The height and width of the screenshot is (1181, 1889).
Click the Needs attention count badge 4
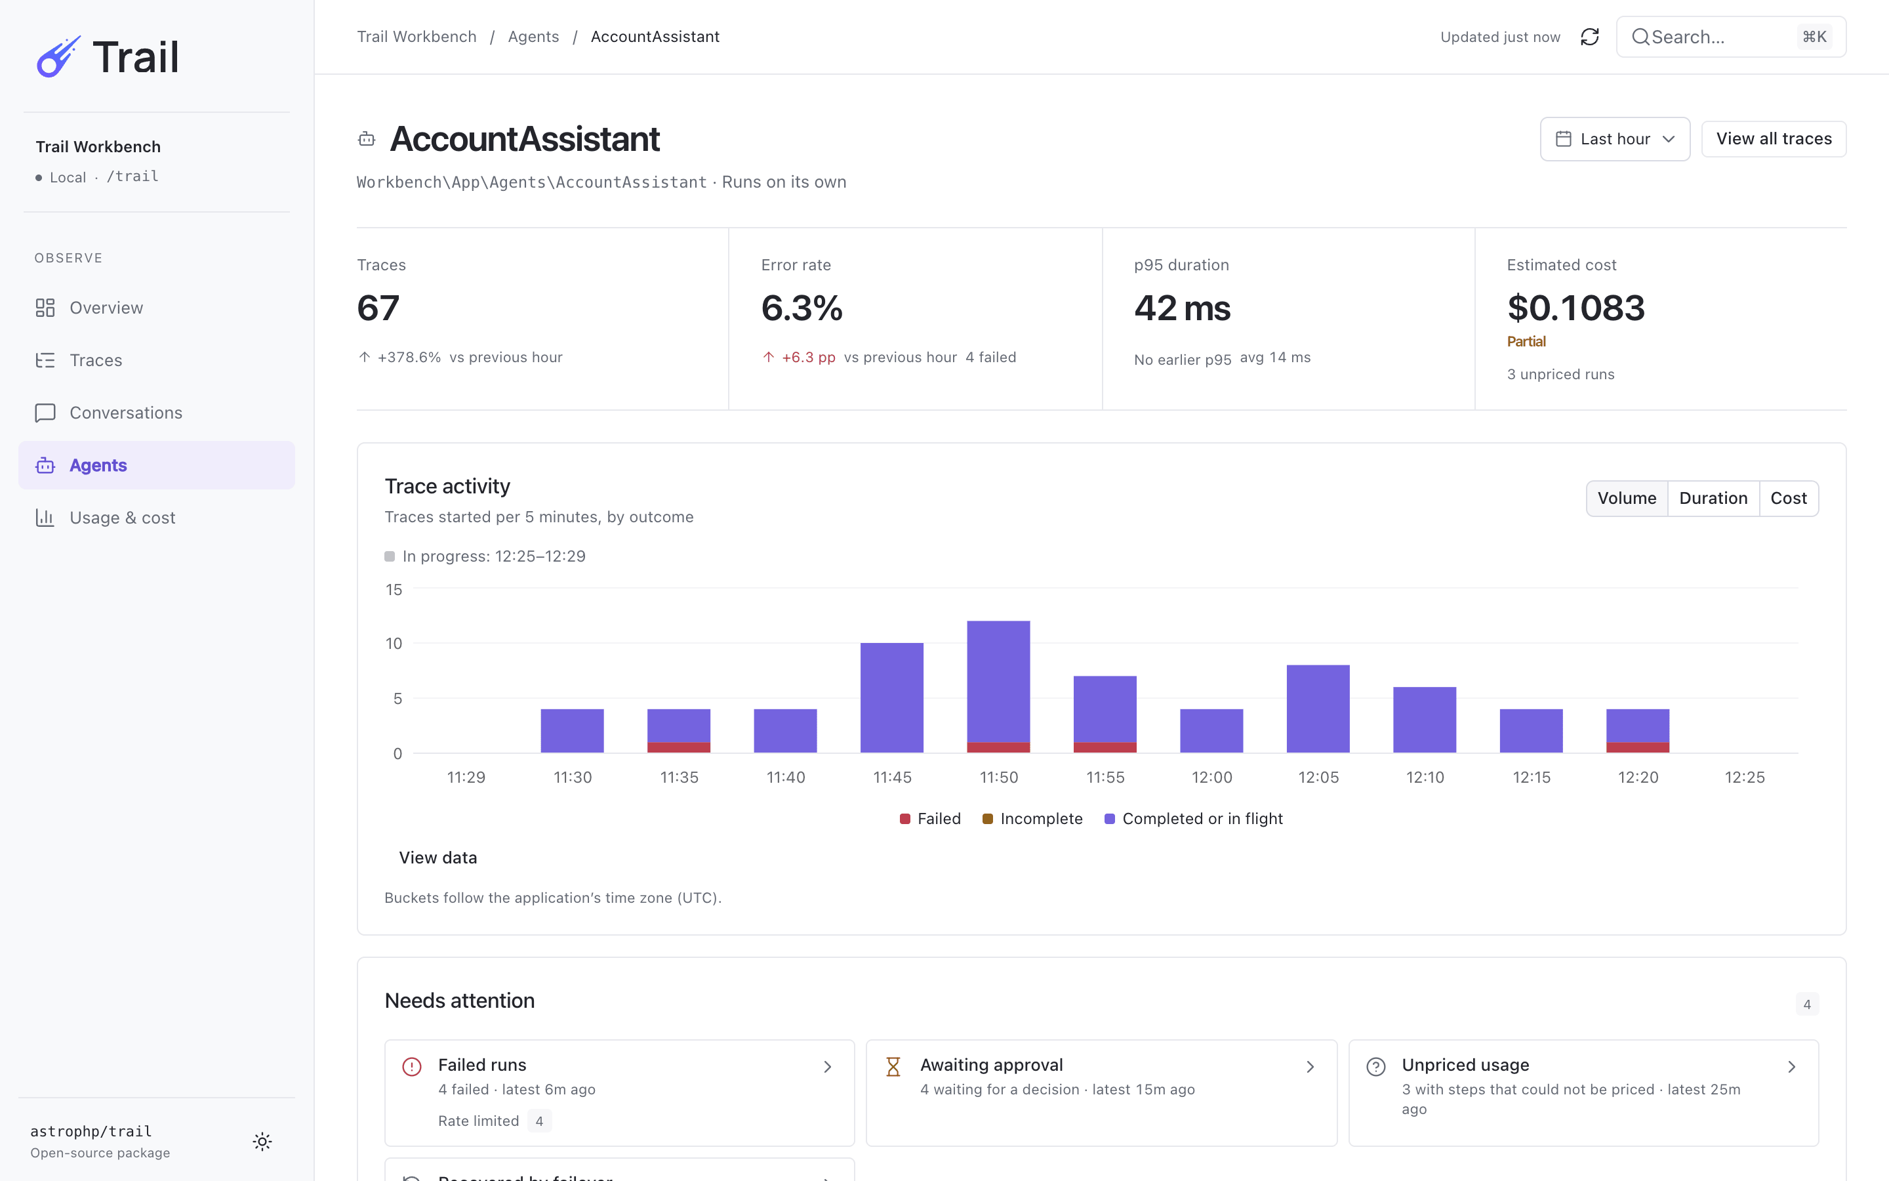1807,1005
